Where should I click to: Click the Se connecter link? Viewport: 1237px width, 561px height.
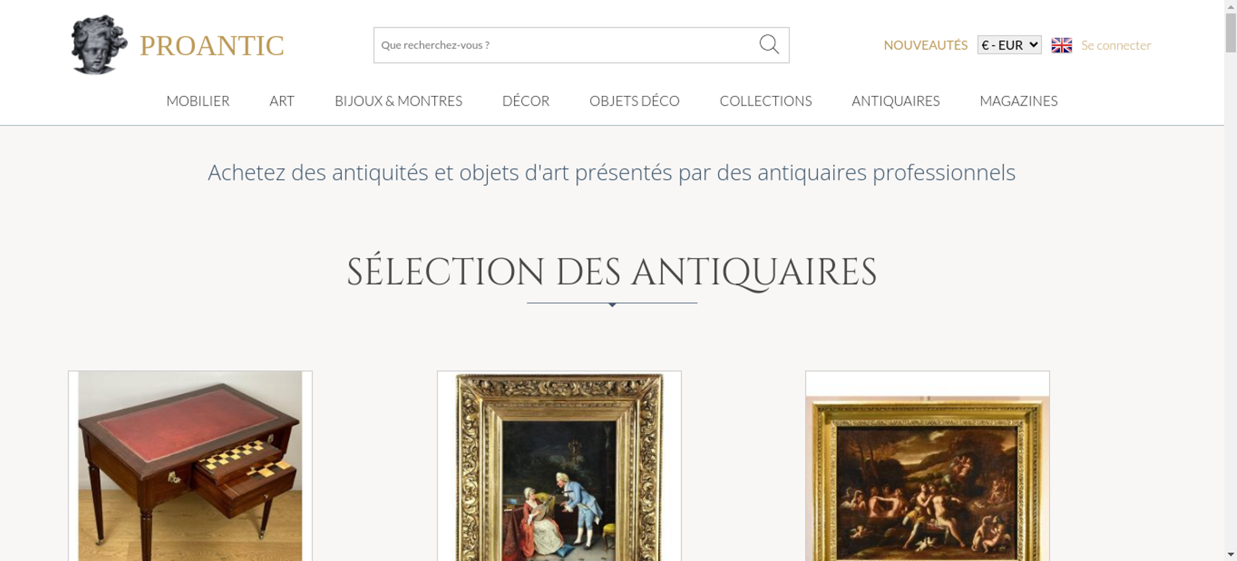pos(1116,45)
